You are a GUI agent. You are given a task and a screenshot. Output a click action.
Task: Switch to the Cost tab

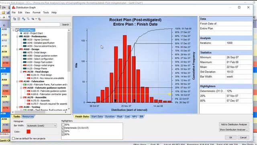click(x=127, y=116)
